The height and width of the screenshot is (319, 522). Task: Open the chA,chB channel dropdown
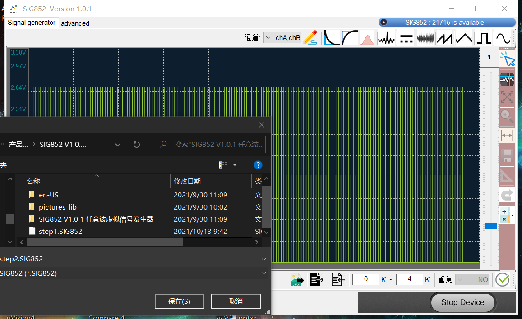click(282, 38)
